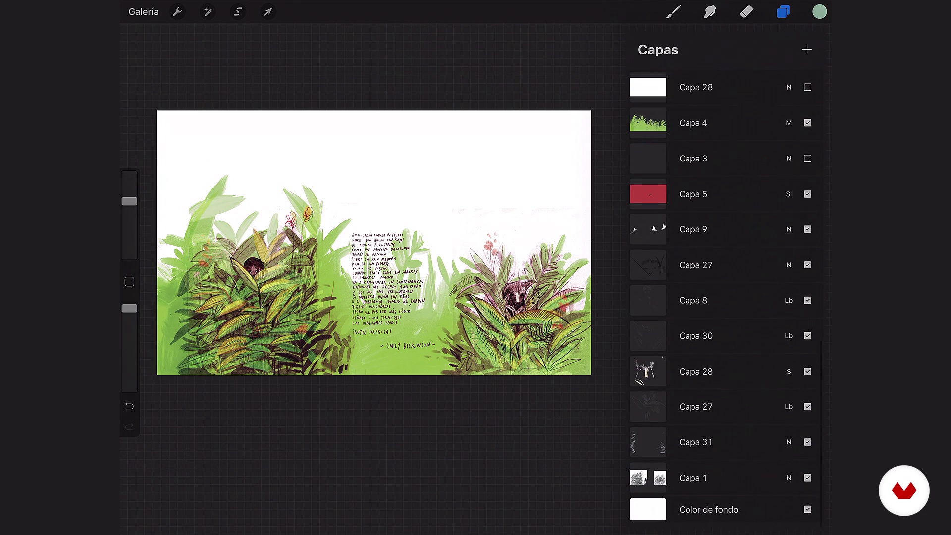
Task: Select the Capa 30 layer name
Action: point(696,336)
